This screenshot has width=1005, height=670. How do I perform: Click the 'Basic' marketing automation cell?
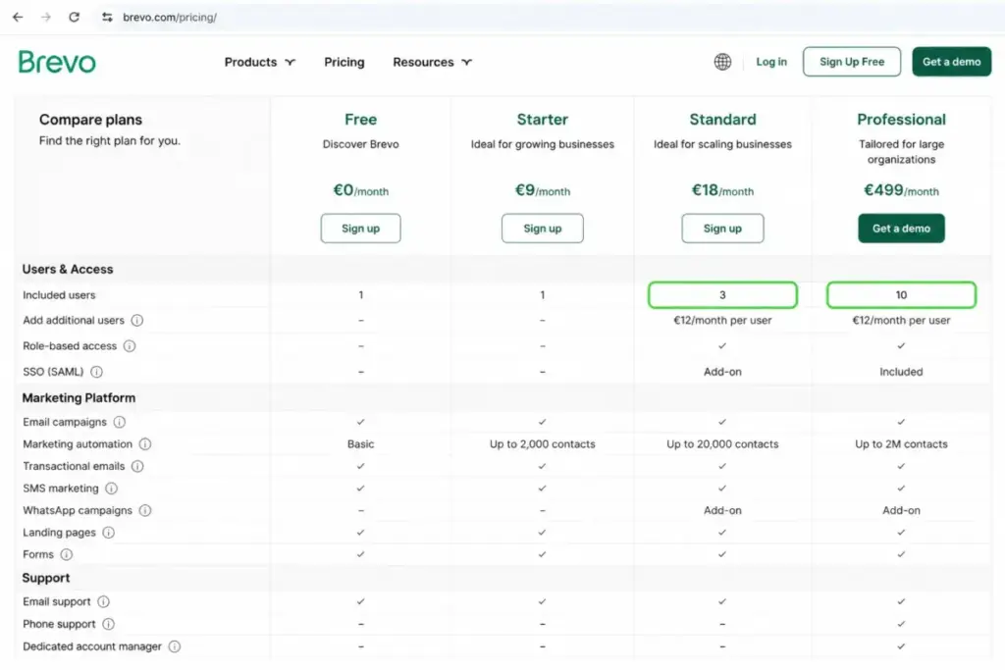[x=361, y=444]
